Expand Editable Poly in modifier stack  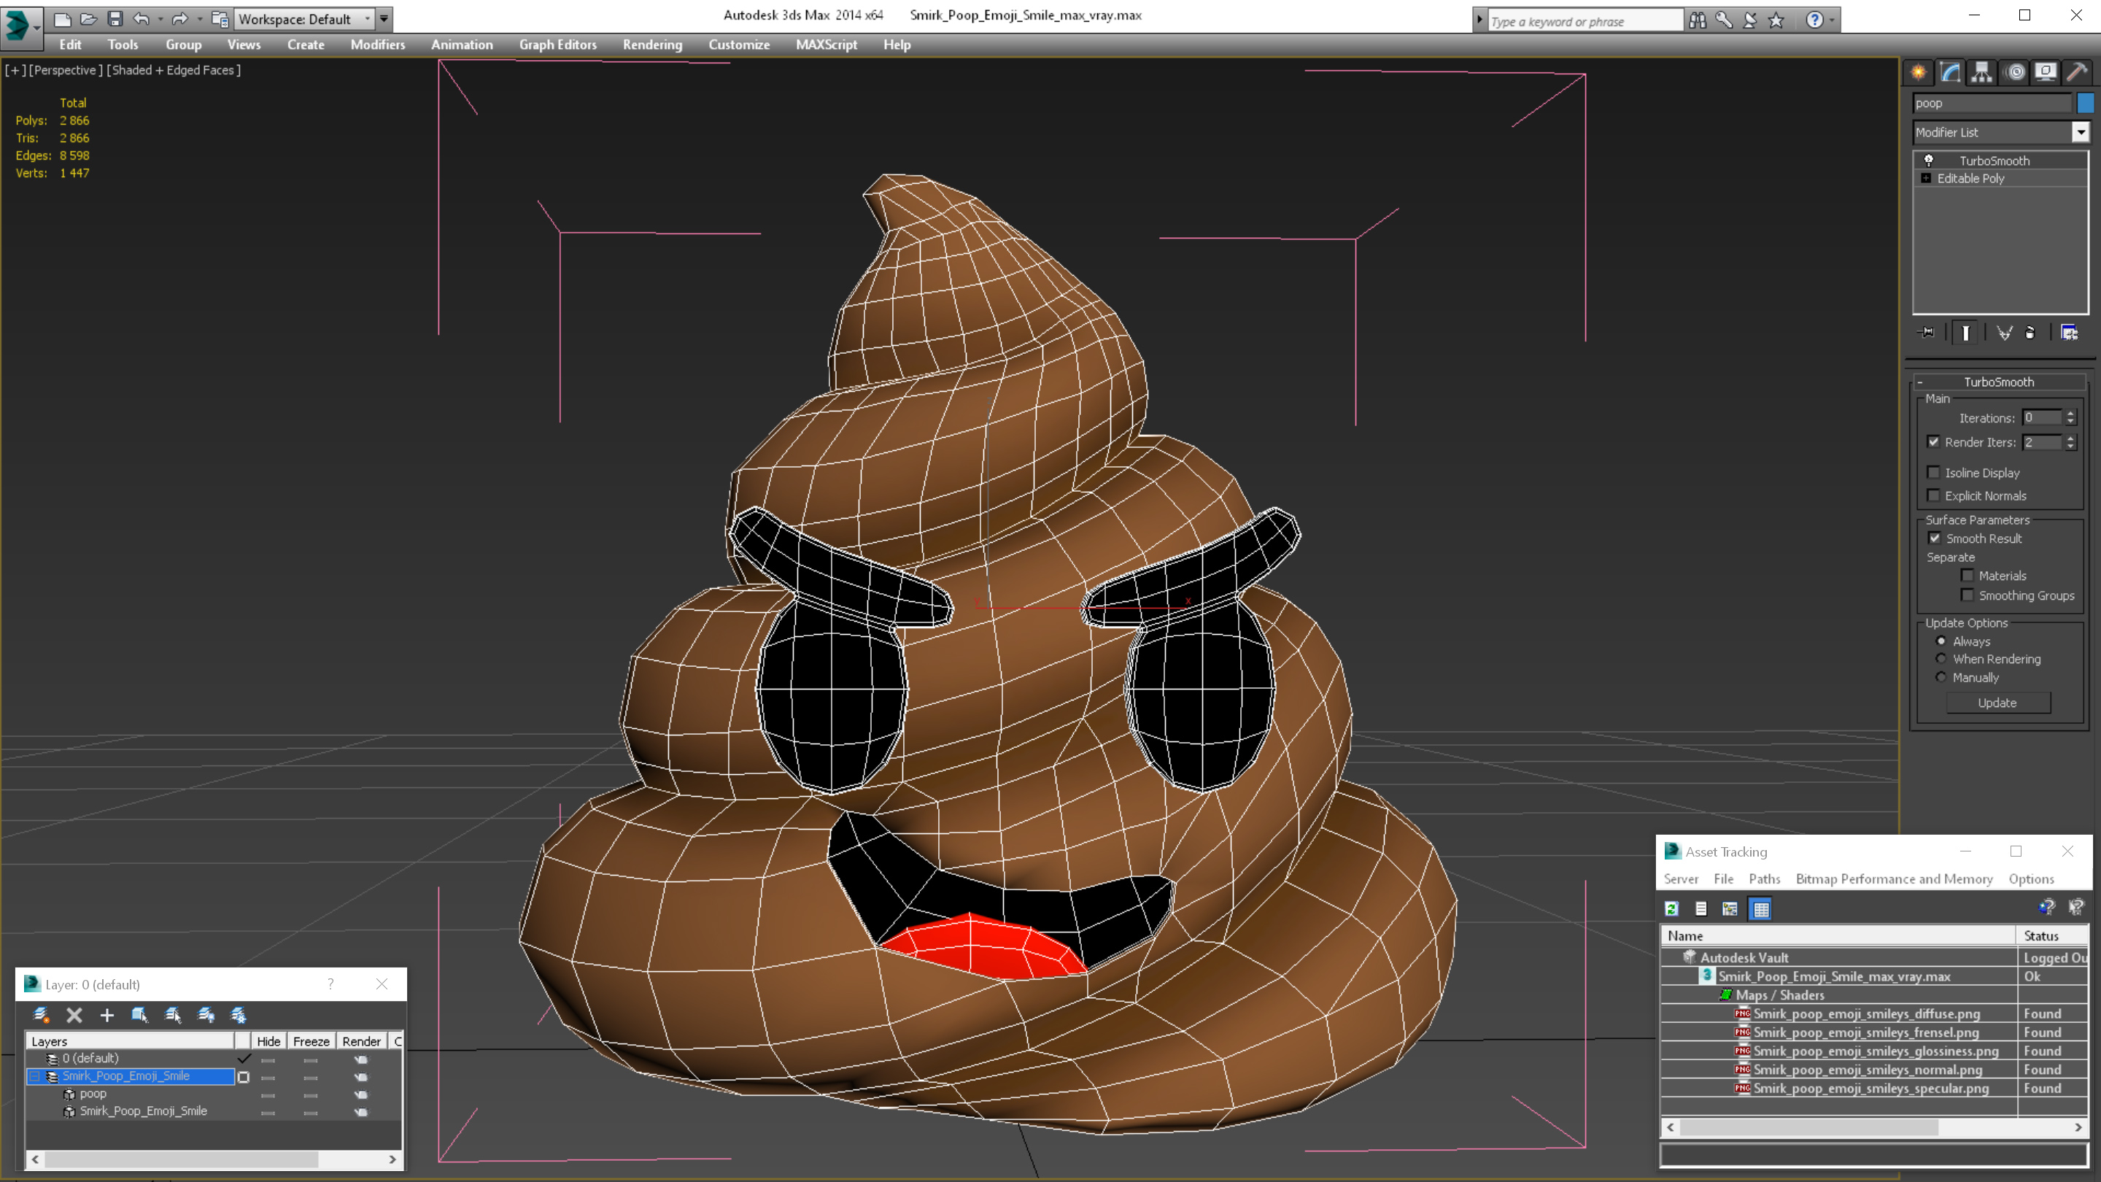click(x=1927, y=178)
